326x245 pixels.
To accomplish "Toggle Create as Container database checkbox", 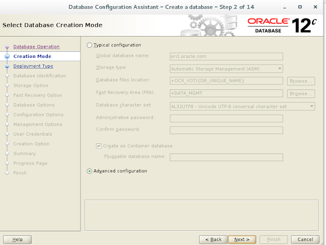I will click(99, 146).
